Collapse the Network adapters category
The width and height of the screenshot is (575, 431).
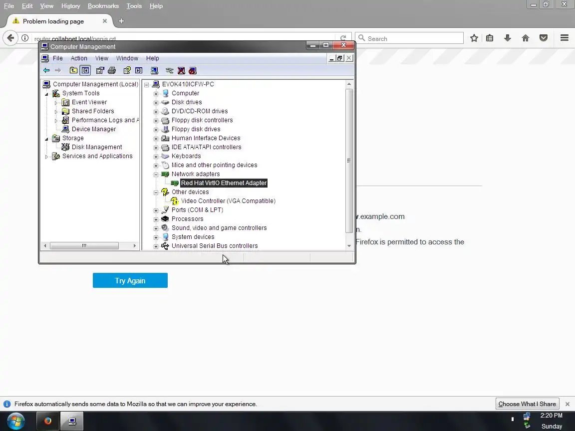tap(156, 175)
